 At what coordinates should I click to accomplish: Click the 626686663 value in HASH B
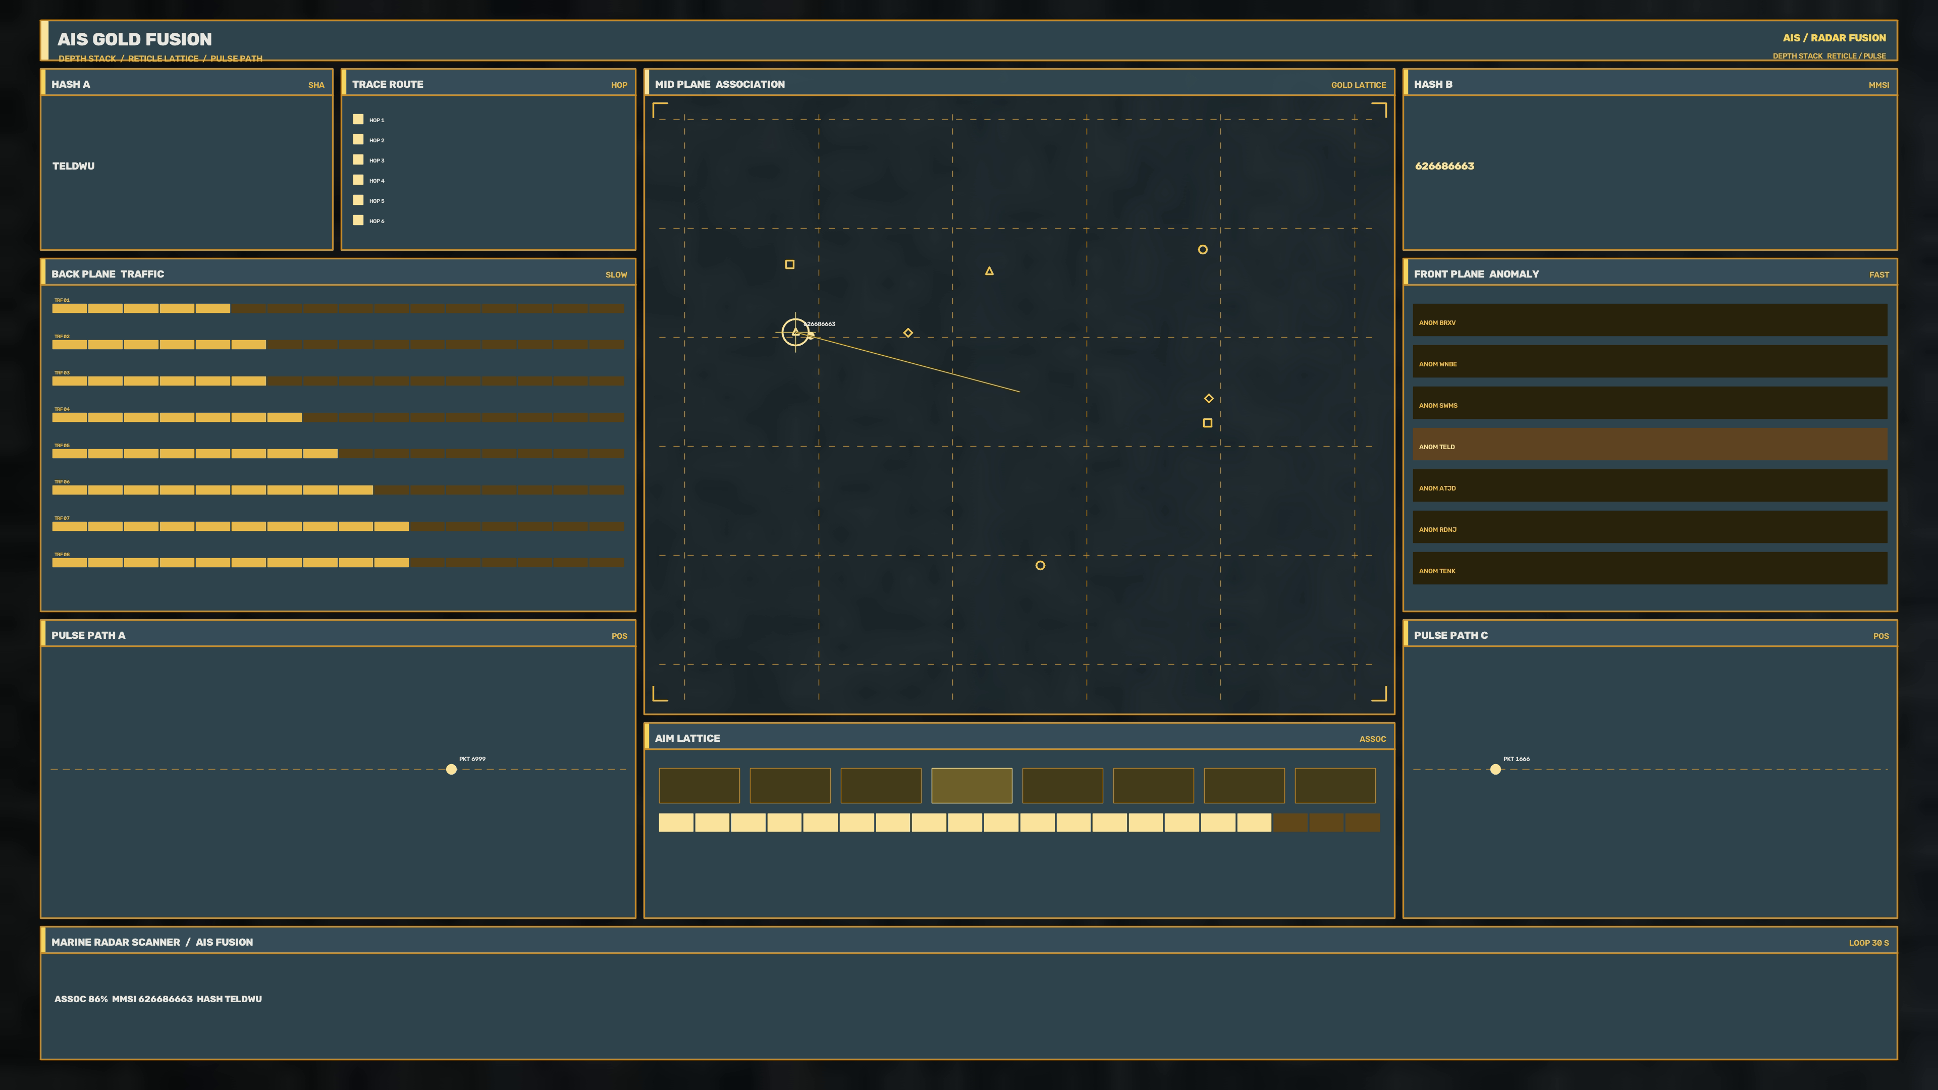point(1444,166)
